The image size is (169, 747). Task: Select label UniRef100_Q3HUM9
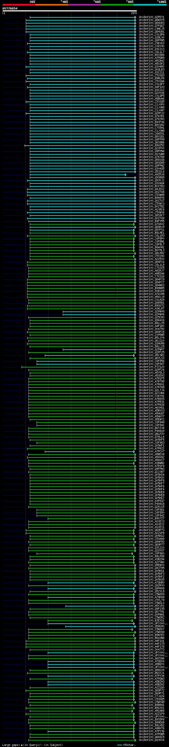coord(151,344)
